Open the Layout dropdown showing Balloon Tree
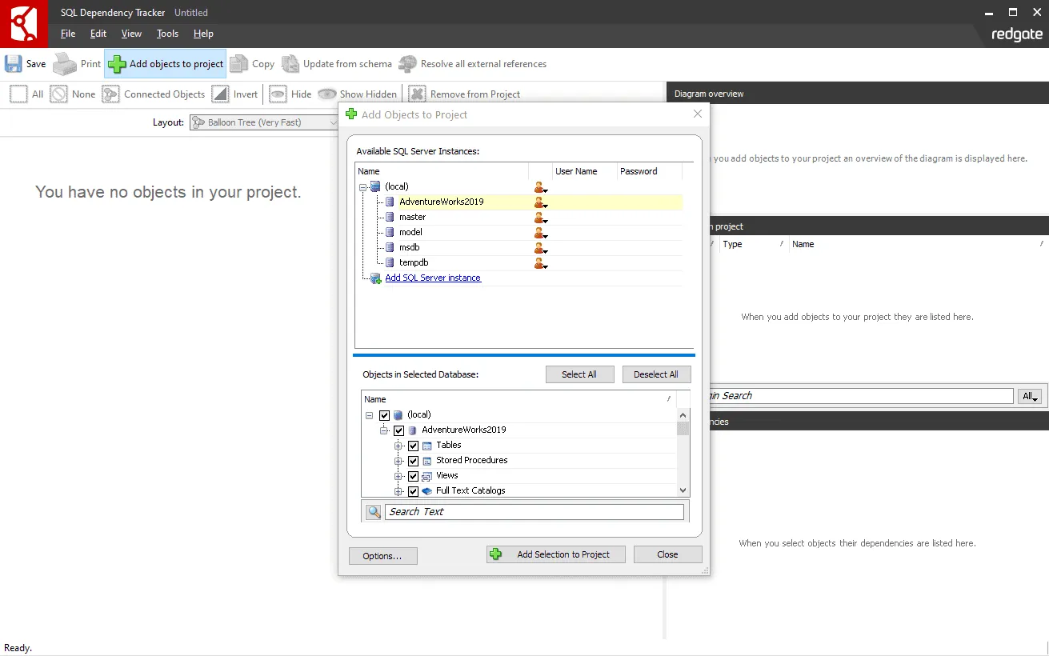The width and height of the screenshot is (1049, 656). point(264,122)
